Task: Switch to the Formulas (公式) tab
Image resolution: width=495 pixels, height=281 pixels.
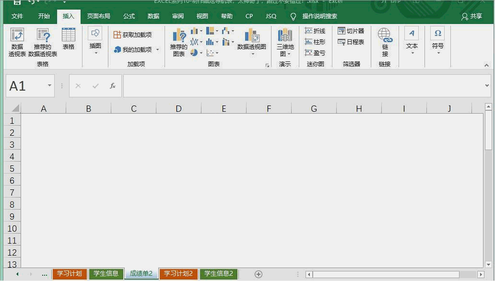Action: pyautogui.click(x=129, y=16)
